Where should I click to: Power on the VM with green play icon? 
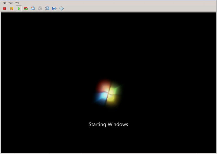point(19,8)
